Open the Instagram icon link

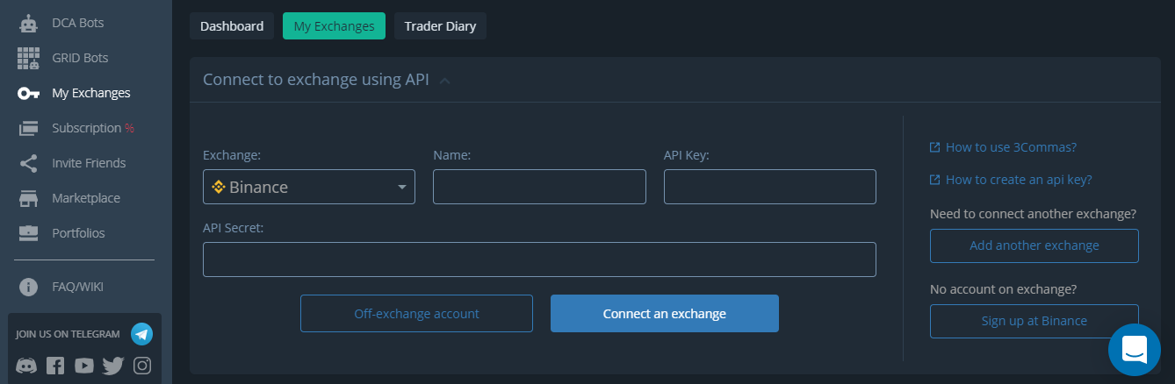(142, 366)
